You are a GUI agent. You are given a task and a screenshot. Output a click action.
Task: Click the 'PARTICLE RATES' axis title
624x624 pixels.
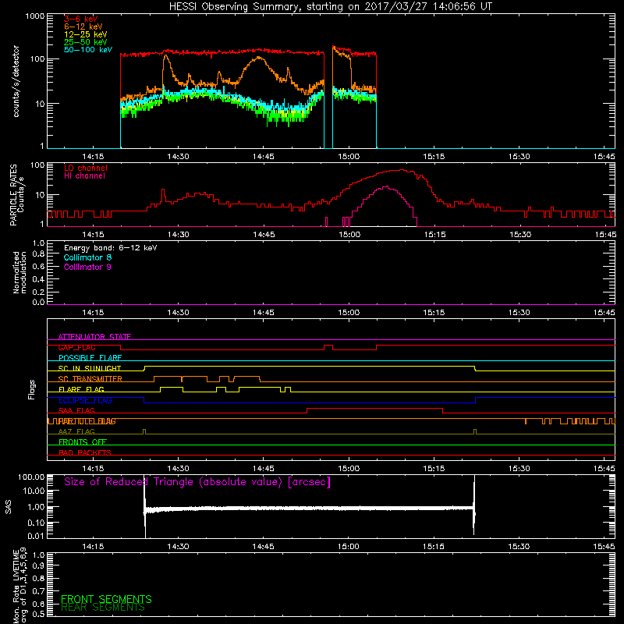[13, 195]
